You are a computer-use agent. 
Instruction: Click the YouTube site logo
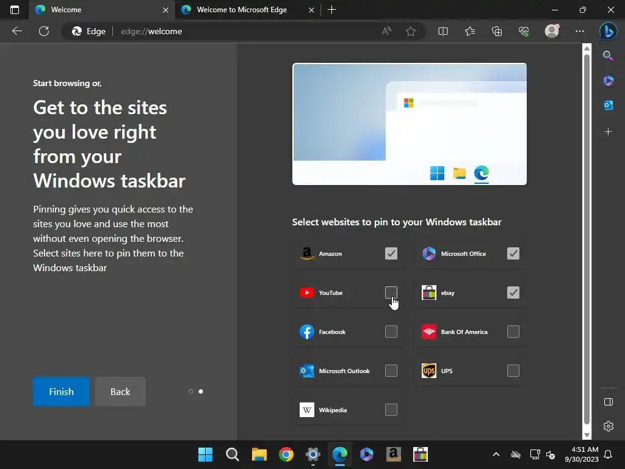point(306,293)
